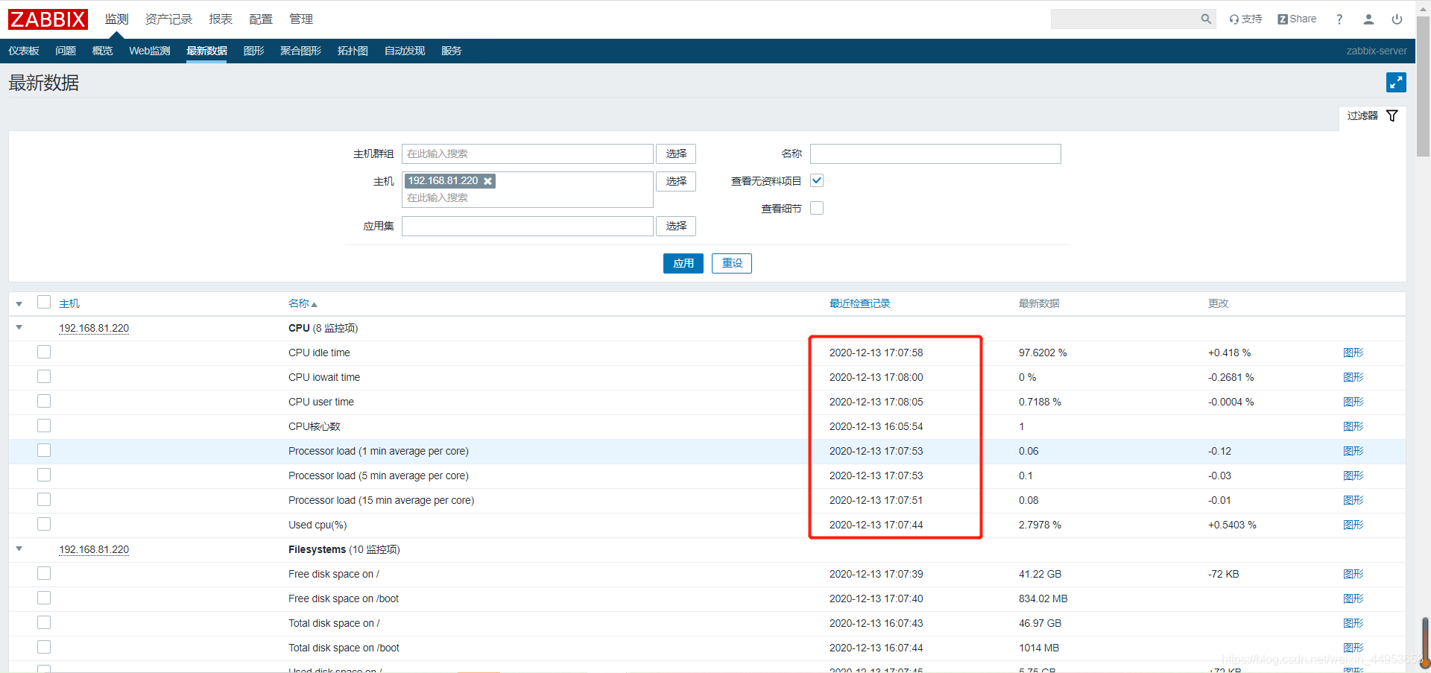Click the vertical page scrollbar
Screen dimensions: 1431x673
point(1423,86)
